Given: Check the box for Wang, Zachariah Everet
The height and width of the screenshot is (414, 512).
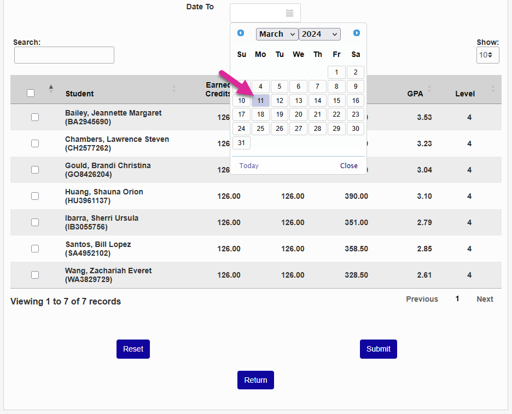Looking at the screenshot, I should pos(35,275).
